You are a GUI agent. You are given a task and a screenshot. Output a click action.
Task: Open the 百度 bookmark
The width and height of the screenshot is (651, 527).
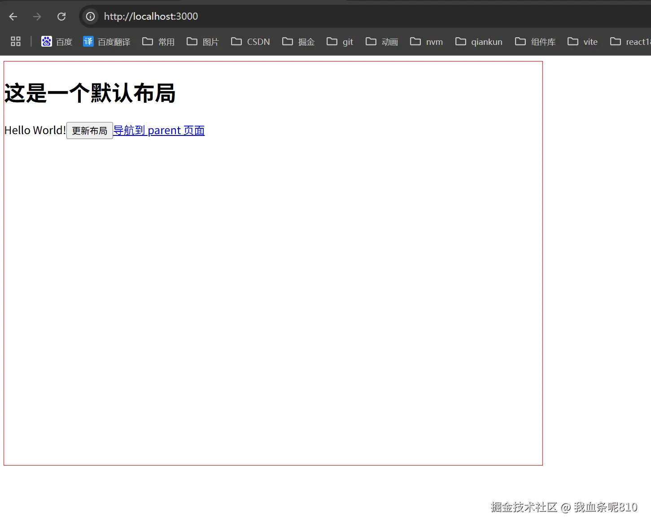click(57, 42)
